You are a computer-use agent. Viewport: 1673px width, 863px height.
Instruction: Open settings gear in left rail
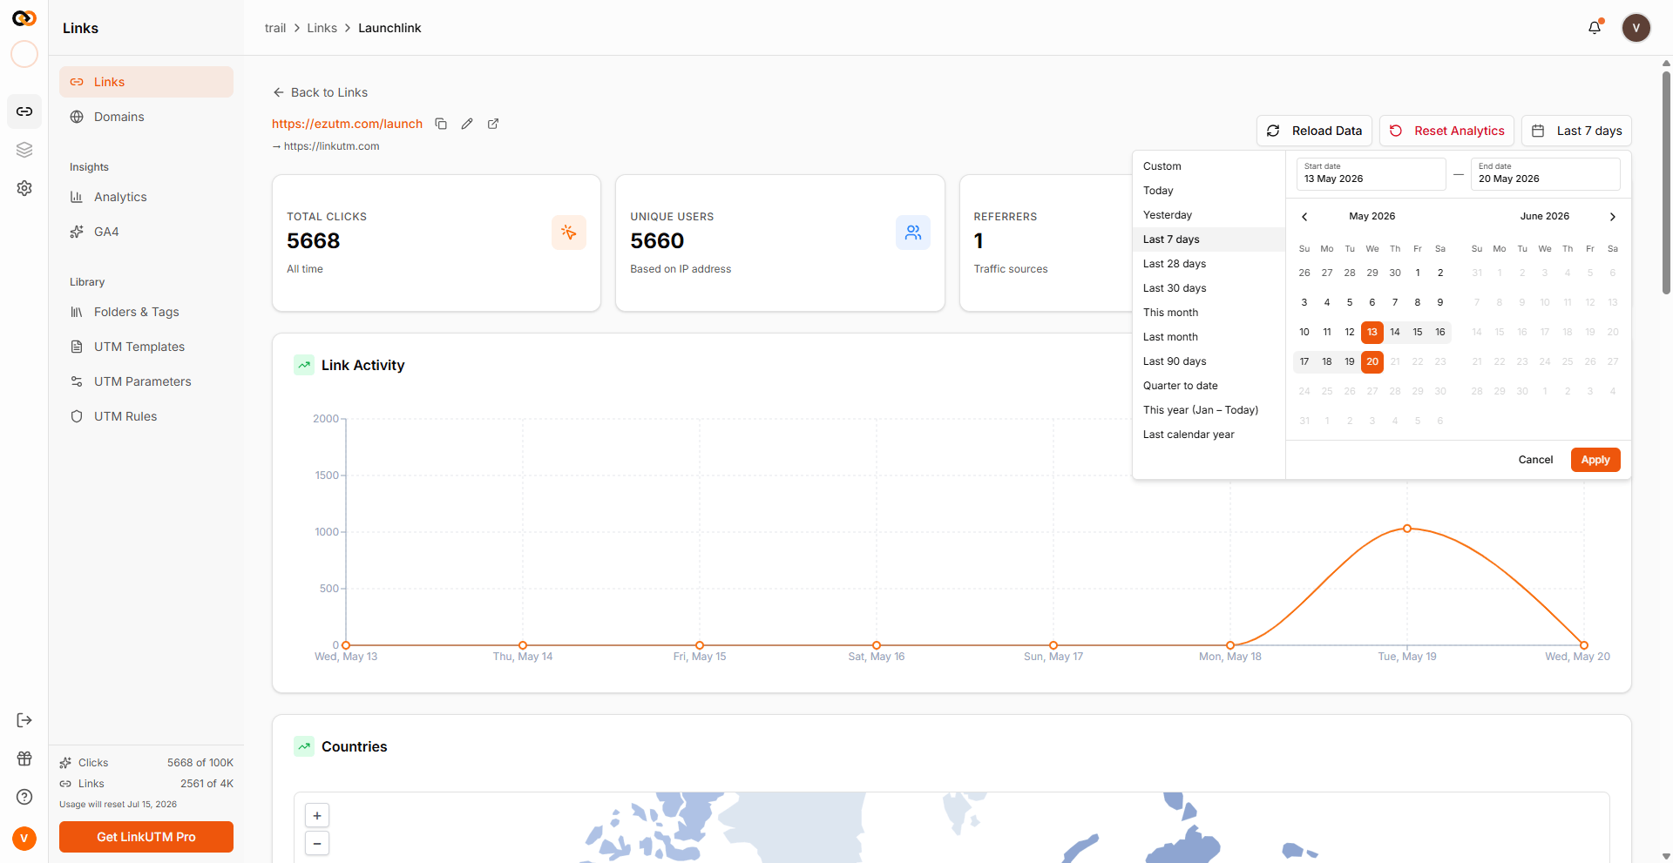(24, 188)
